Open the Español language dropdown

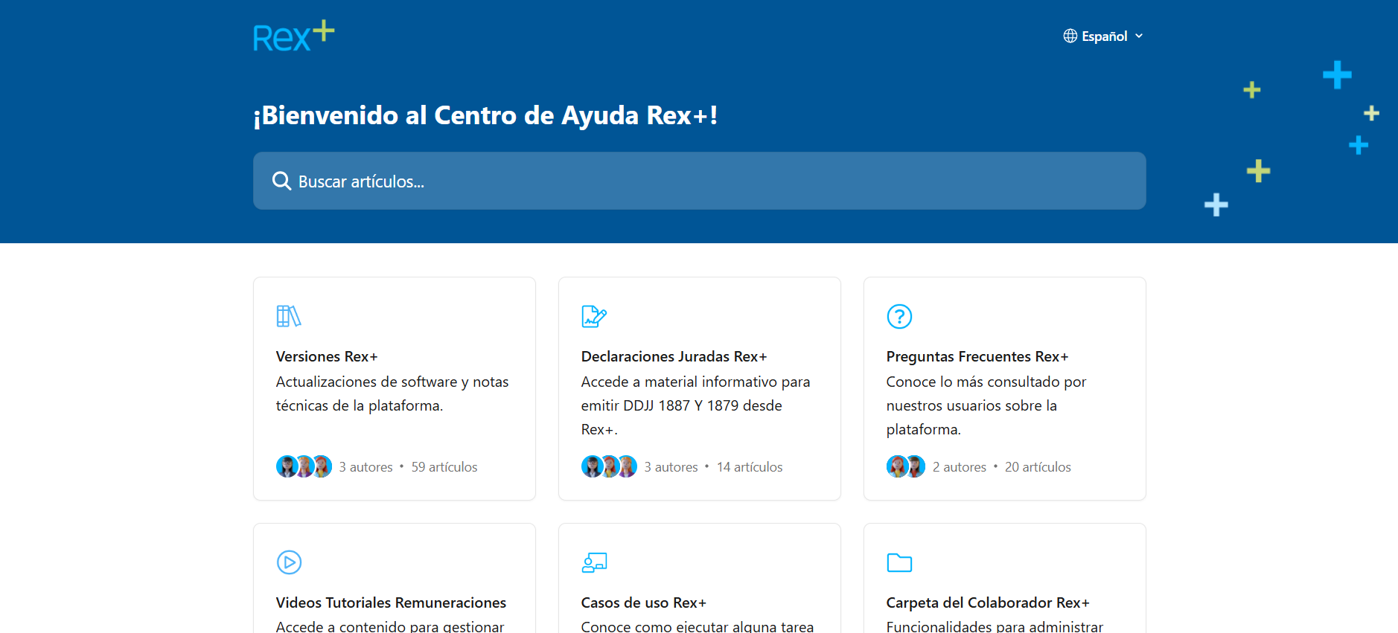pos(1103,36)
